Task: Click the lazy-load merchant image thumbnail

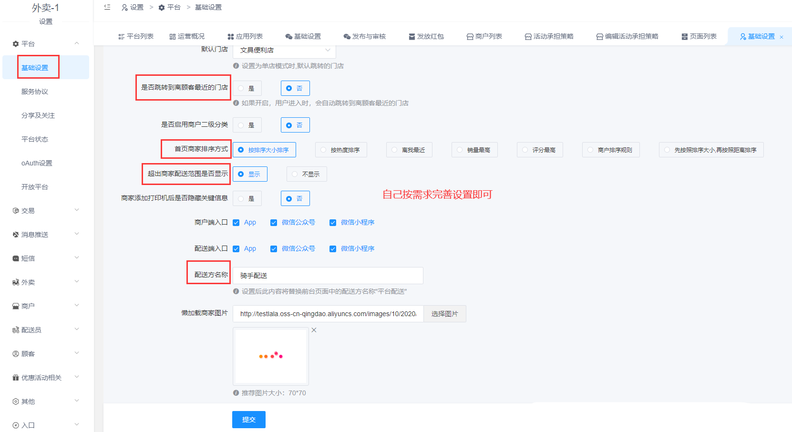Action: point(271,356)
